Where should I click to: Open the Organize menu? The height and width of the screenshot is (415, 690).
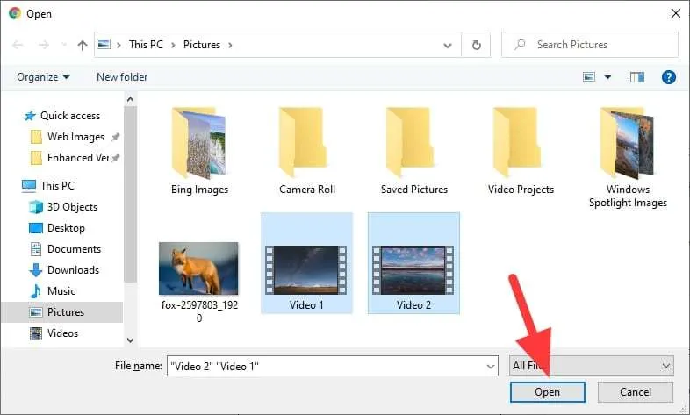tap(43, 77)
